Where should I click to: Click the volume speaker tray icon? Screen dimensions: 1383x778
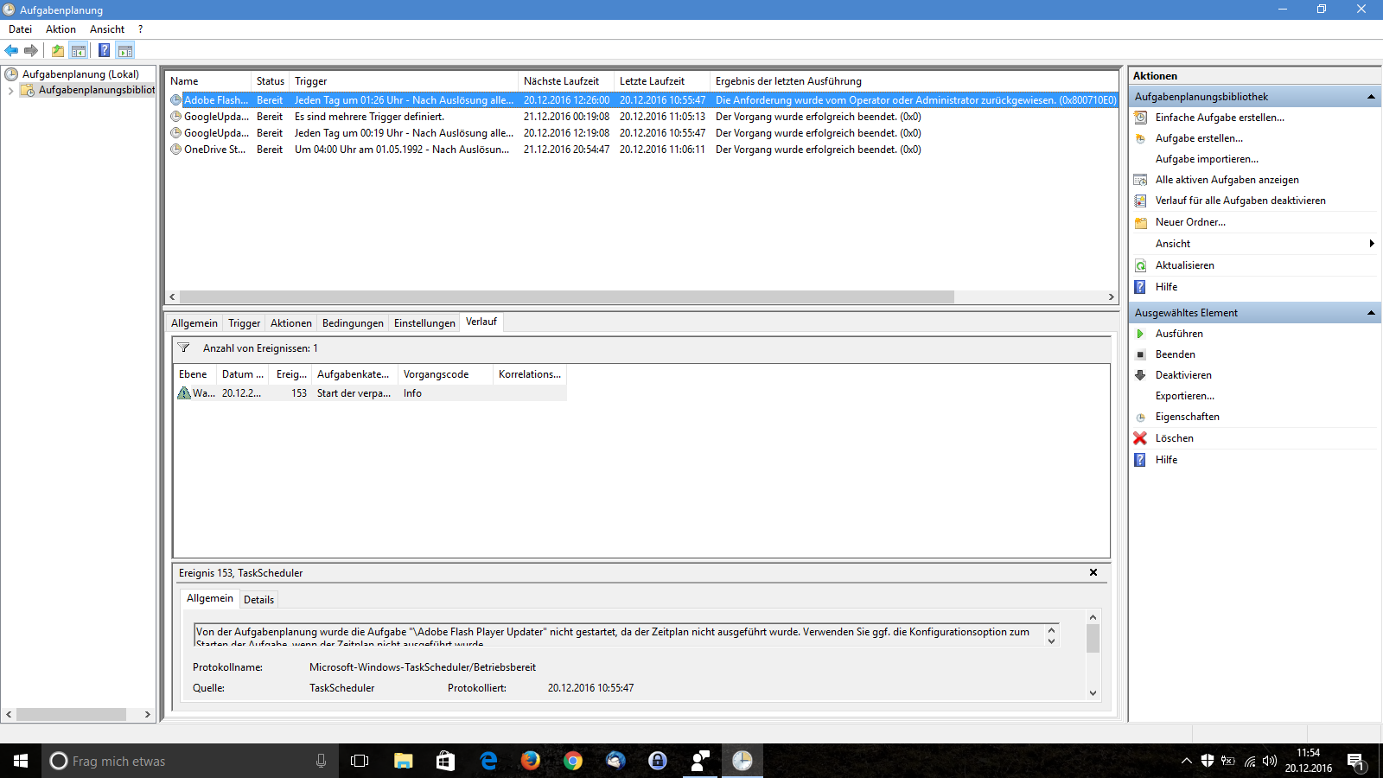(1270, 761)
